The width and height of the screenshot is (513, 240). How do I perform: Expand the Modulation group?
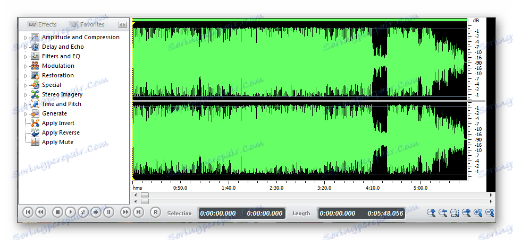point(26,66)
